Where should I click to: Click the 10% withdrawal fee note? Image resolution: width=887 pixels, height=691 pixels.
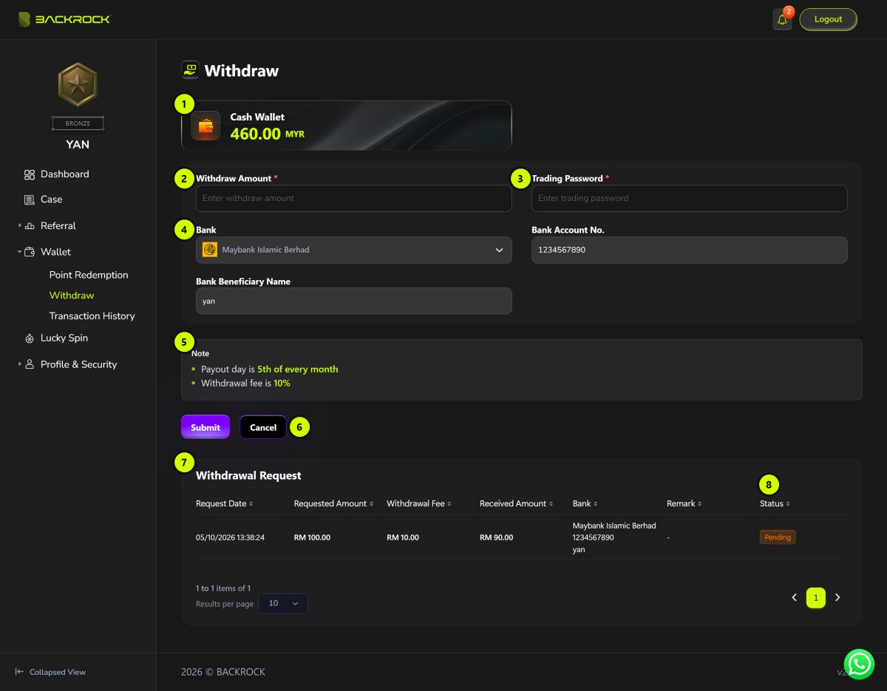pos(282,384)
